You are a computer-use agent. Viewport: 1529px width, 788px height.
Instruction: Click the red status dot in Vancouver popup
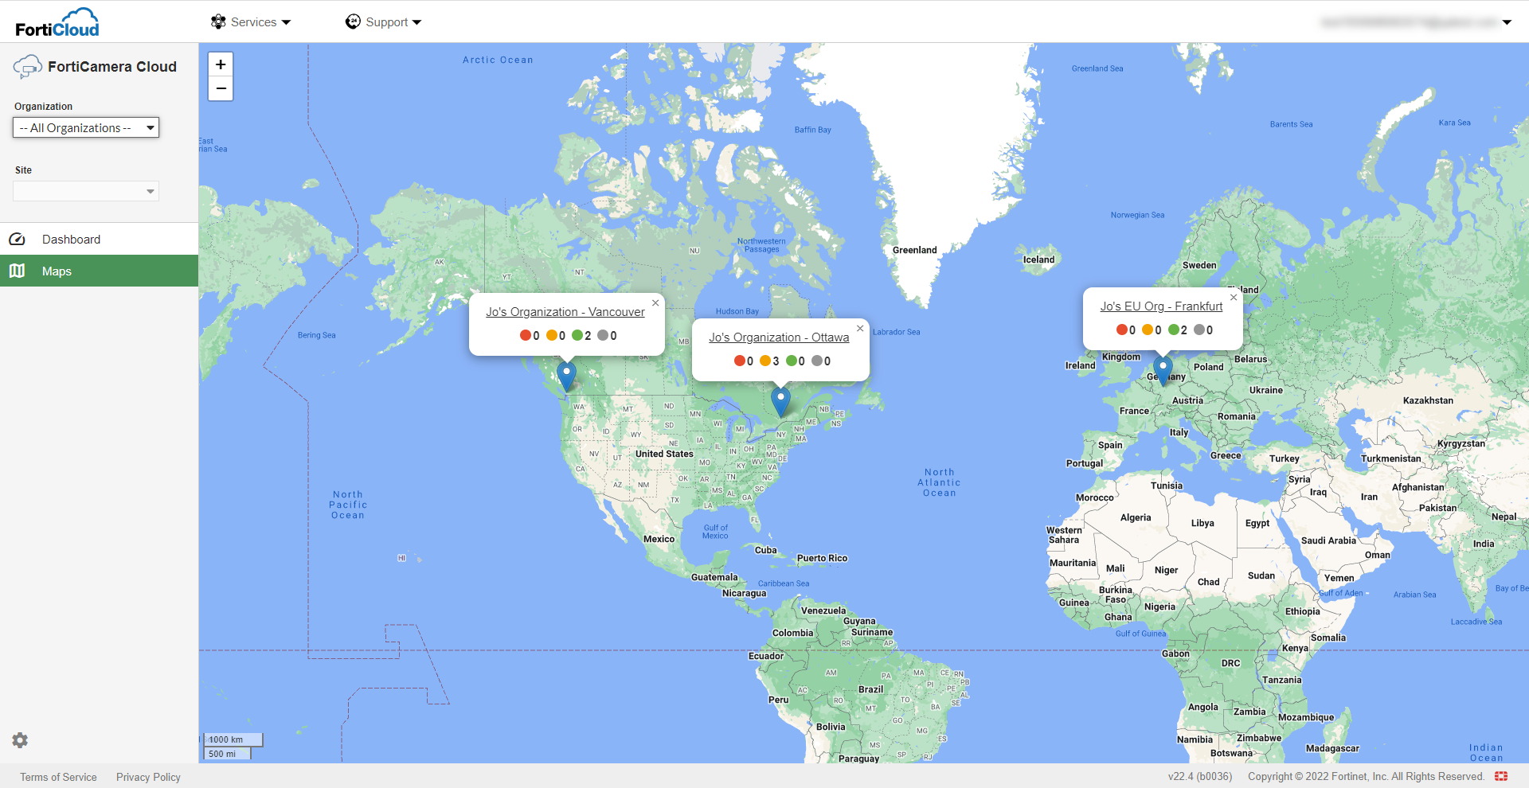pyautogui.click(x=525, y=335)
